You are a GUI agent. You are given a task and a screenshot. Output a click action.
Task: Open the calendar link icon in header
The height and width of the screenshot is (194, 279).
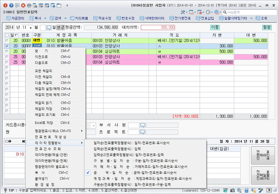[191, 12]
